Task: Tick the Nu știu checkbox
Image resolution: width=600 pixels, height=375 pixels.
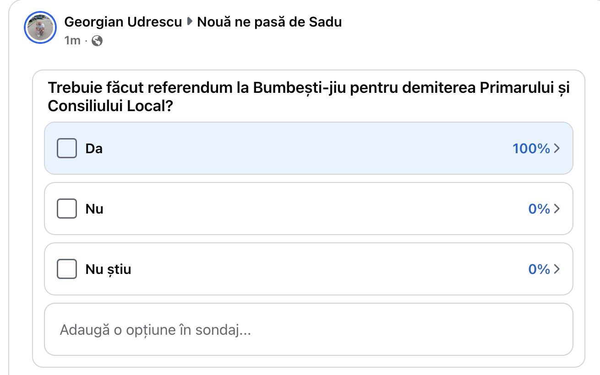Action: pyautogui.click(x=67, y=269)
